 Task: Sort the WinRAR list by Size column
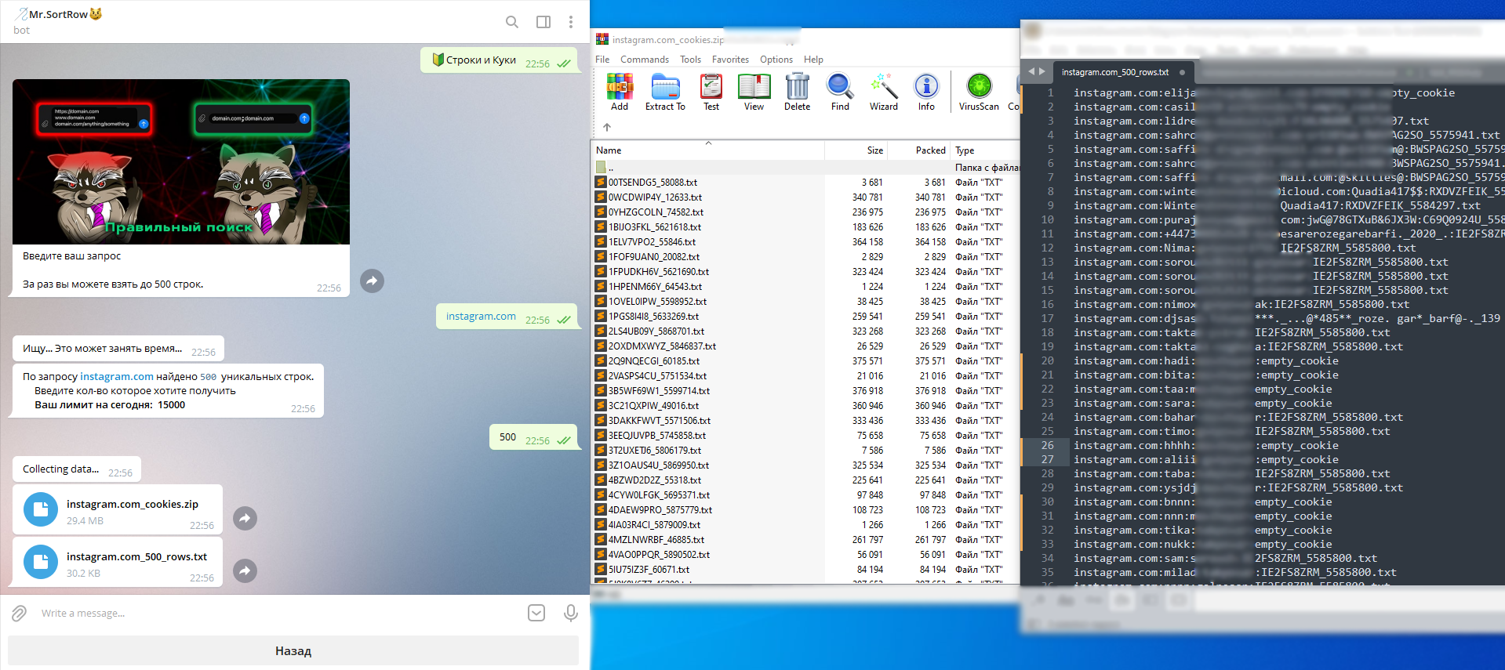click(x=856, y=150)
